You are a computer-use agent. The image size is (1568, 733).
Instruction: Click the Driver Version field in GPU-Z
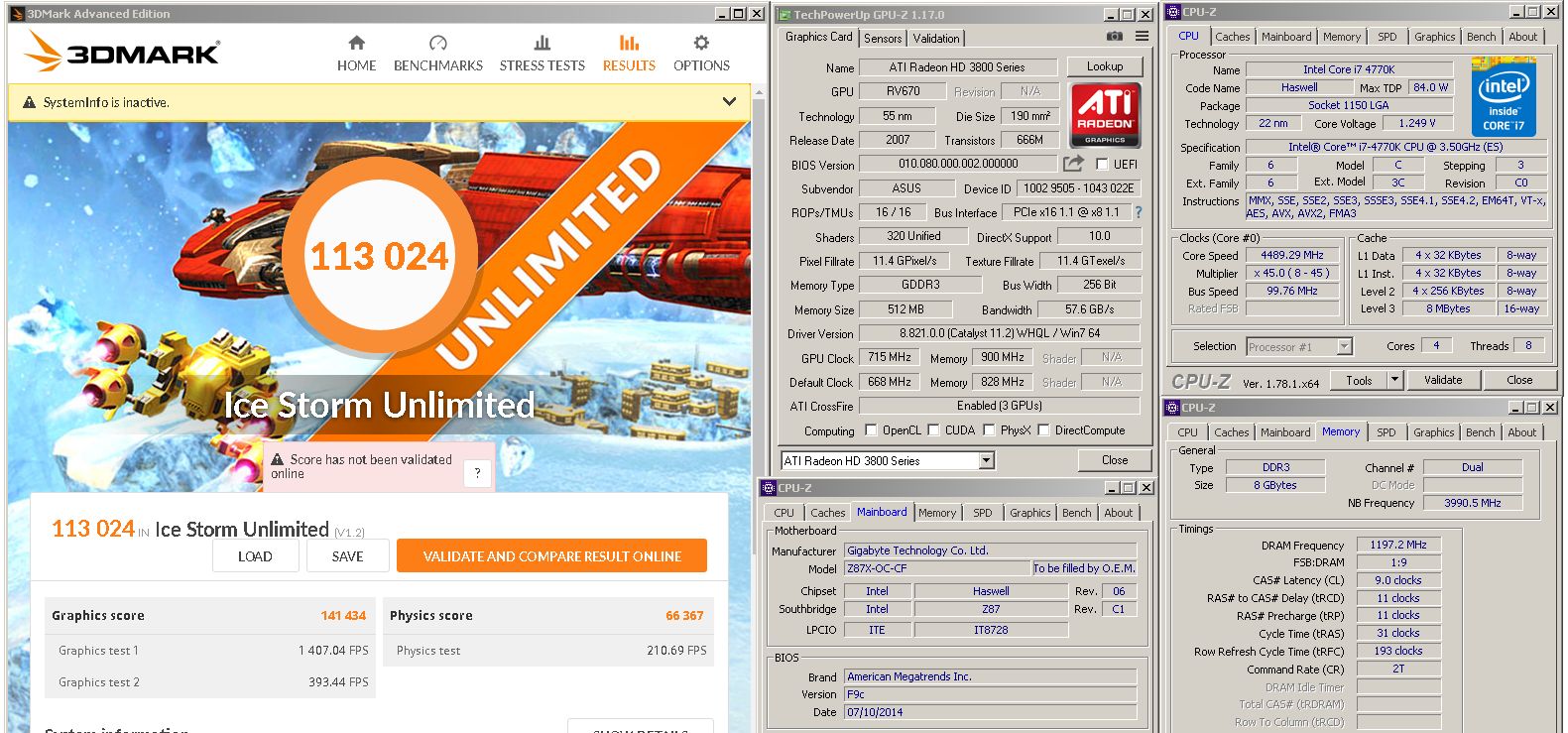click(1000, 333)
